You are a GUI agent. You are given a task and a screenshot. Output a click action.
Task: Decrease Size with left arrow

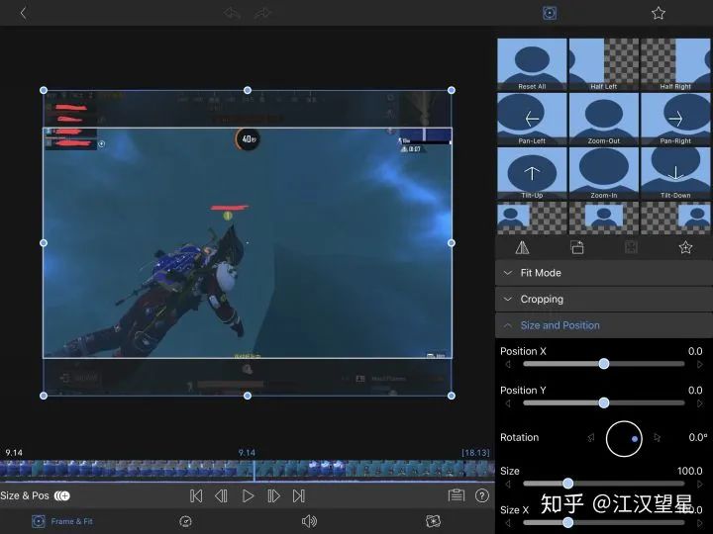click(508, 484)
